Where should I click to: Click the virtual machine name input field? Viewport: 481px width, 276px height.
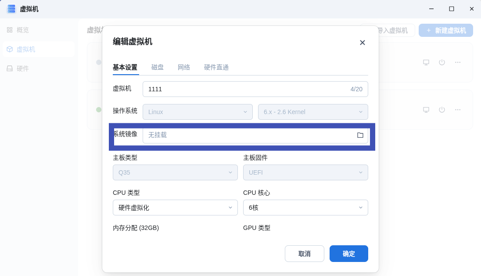[x=246, y=89]
